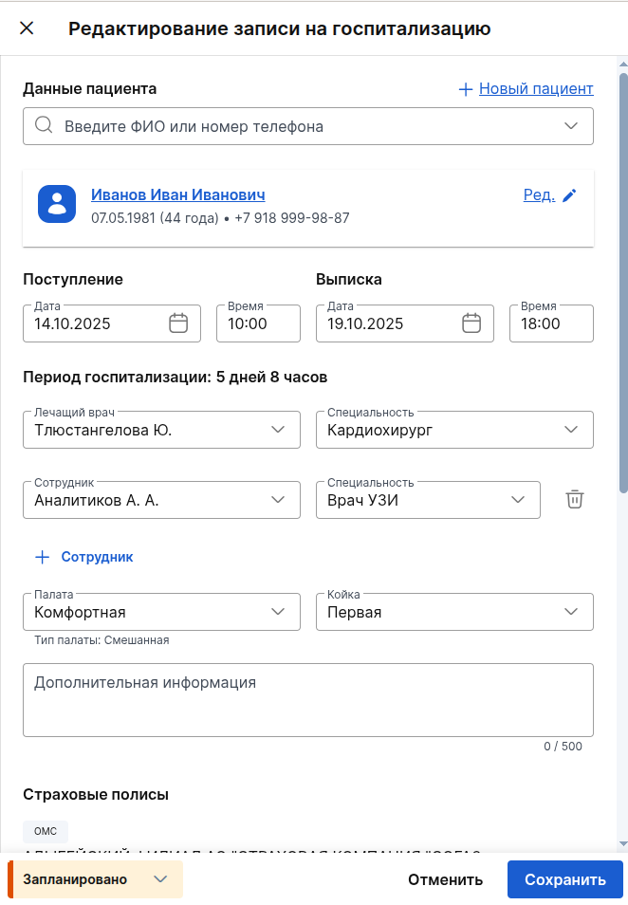Open admission date calendar picker
The width and height of the screenshot is (628, 905).
point(178,323)
